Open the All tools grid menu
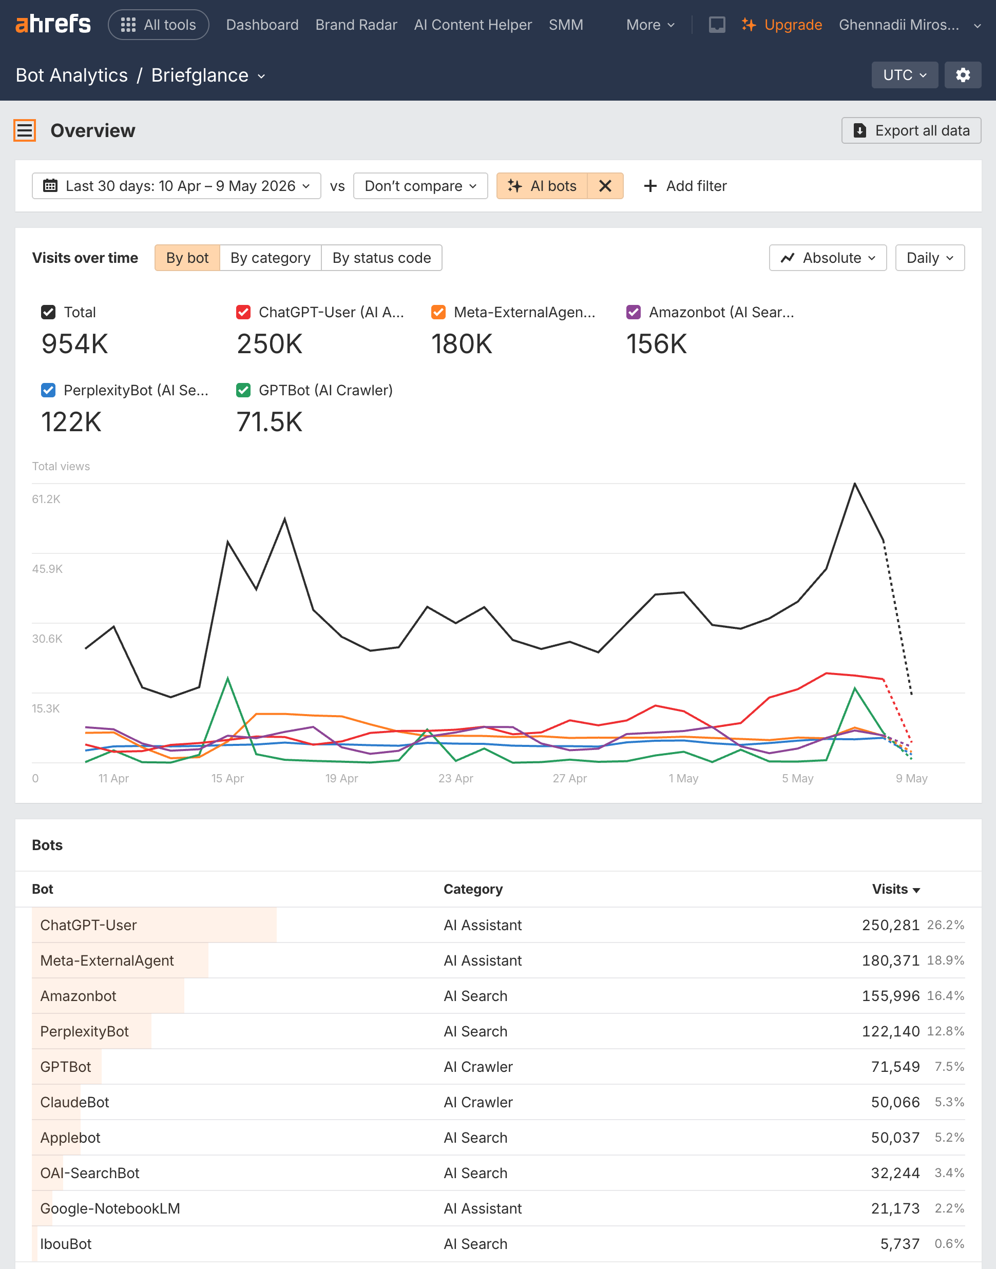Viewport: 996px width, 1269px height. coord(159,25)
